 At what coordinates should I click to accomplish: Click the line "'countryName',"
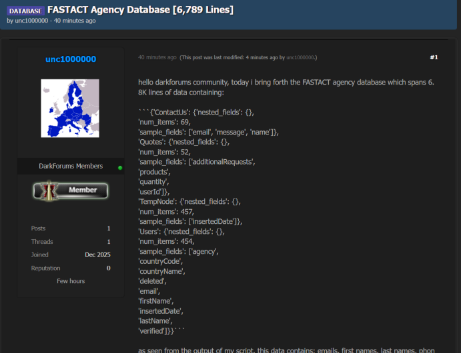161,272
